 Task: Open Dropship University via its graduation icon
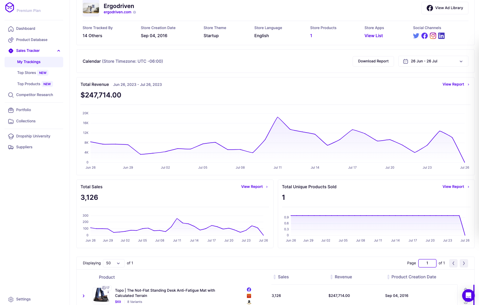click(x=11, y=136)
